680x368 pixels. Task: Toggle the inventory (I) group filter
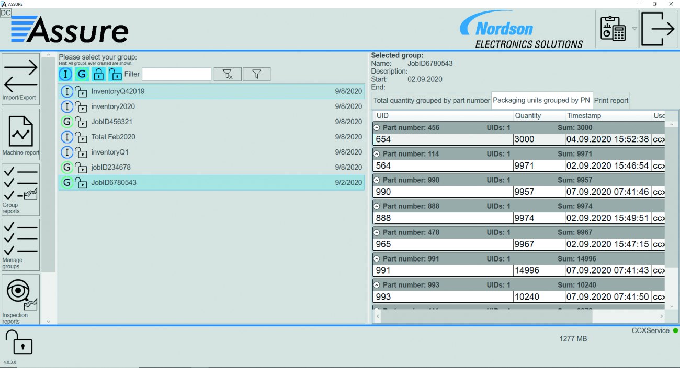point(65,74)
